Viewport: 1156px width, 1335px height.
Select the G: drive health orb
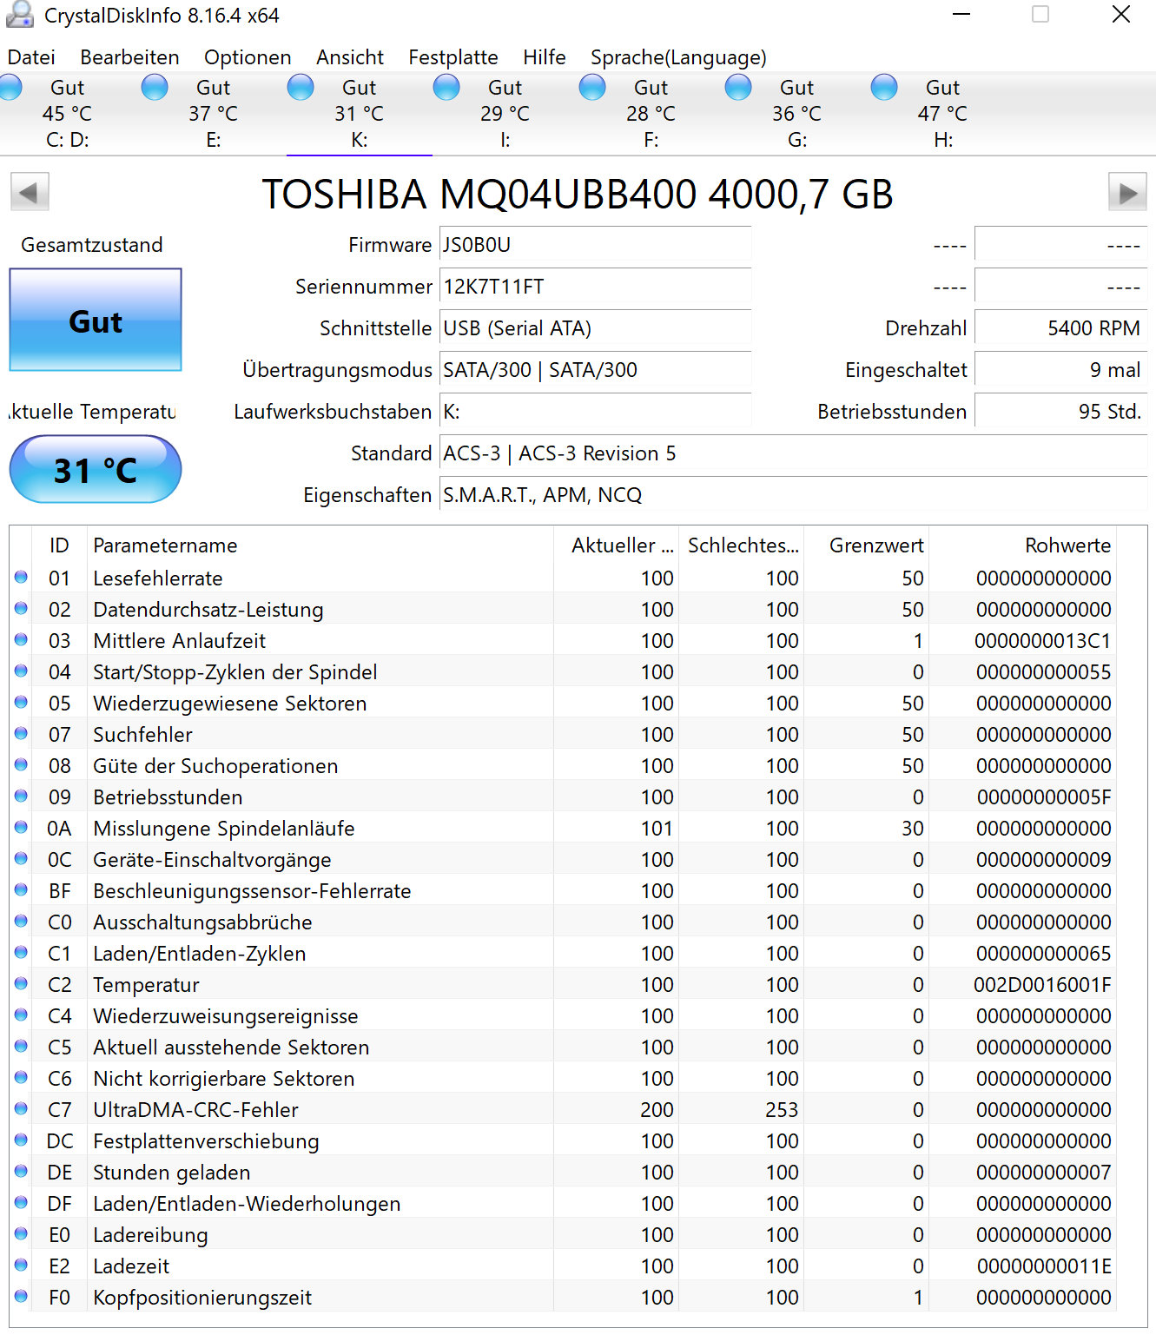coord(738,88)
